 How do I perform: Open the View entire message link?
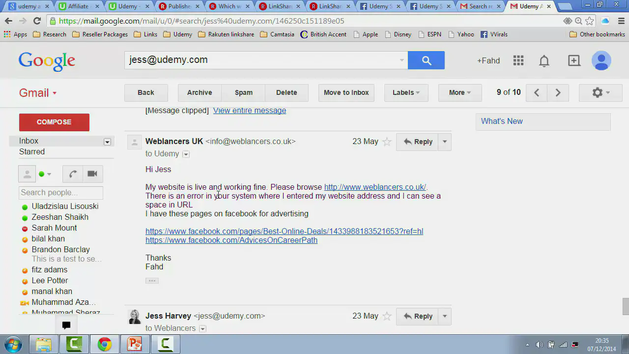[x=250, y=111]
